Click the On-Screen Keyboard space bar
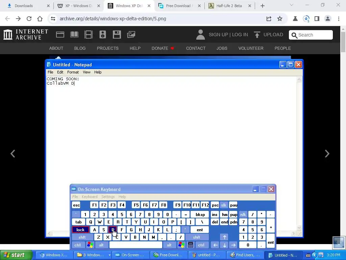 click(136, 245)
